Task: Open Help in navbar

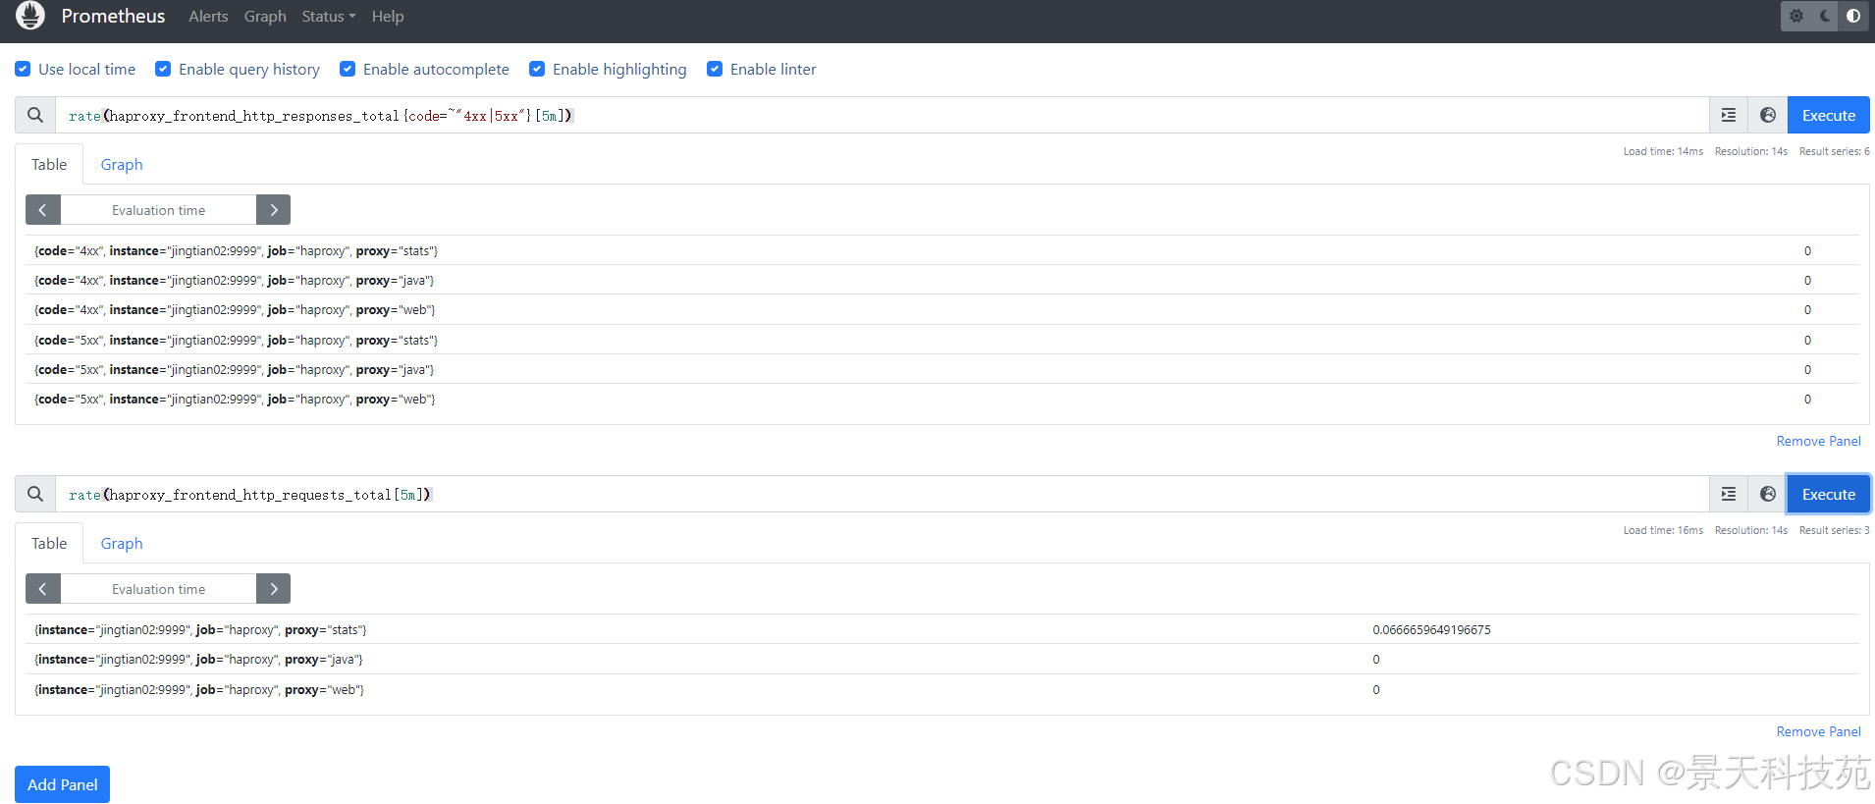Action: (x=388, y=17)
